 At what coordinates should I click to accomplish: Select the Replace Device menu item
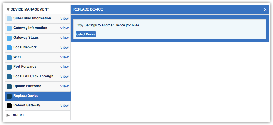(x=26, y=96)
